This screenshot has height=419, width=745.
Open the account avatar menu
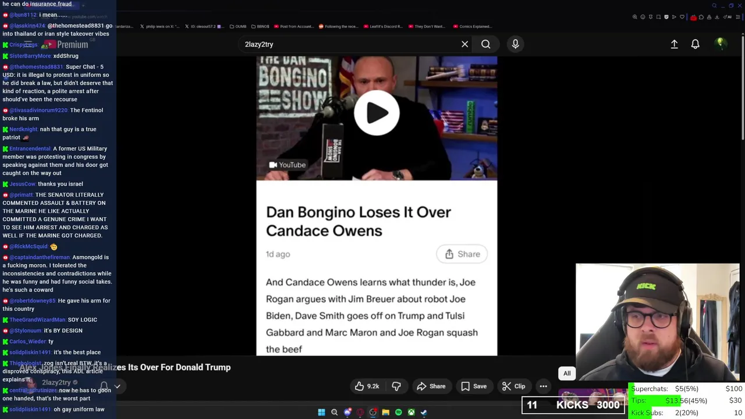pyautogui.click(x=721, y=44)
